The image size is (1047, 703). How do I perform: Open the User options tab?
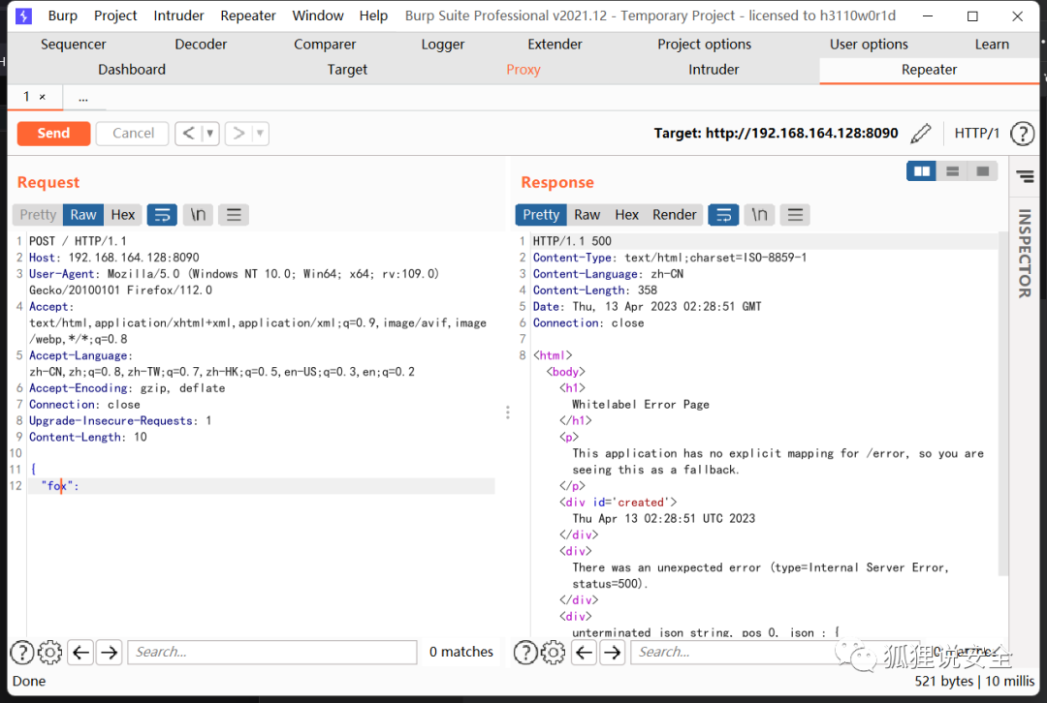pos(869,44)
